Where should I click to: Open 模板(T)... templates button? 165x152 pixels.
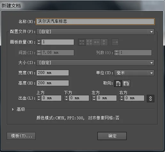(x=21, y=136)
